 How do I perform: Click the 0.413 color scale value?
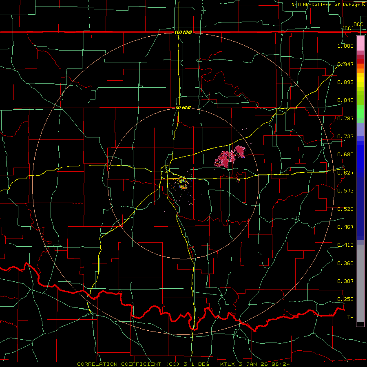345,245
